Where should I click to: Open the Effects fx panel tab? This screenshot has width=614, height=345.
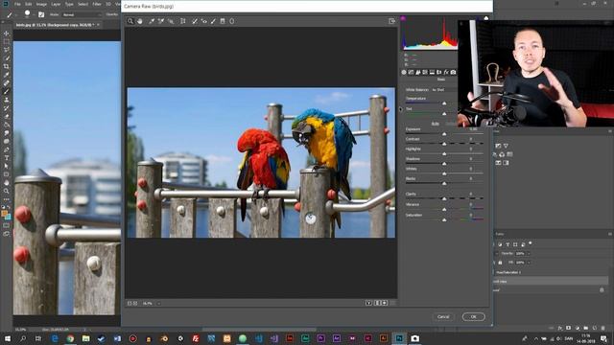point(446,72)
